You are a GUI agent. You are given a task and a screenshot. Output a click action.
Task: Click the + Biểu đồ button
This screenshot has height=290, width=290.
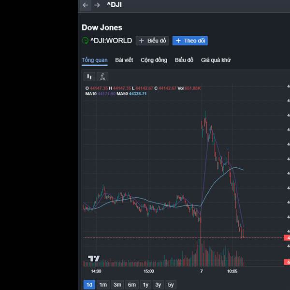[152, 41]
